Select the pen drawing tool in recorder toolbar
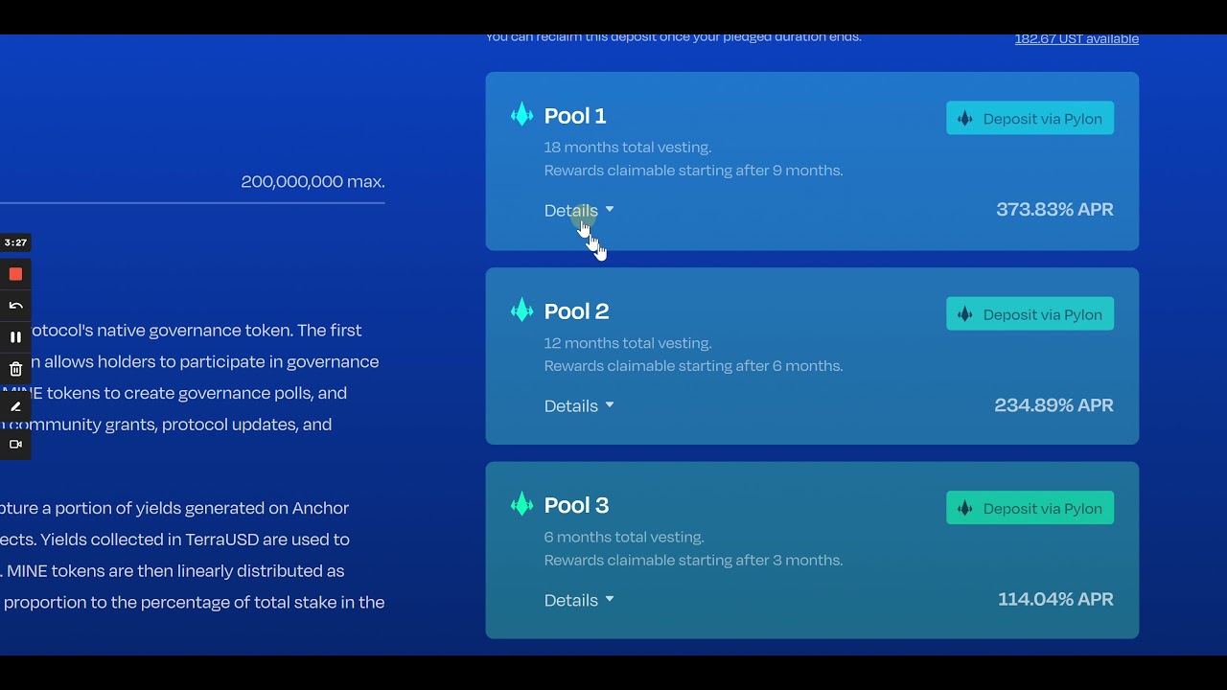The width and height of the screenshot is (1227, 690). click(x=15, y=406)
